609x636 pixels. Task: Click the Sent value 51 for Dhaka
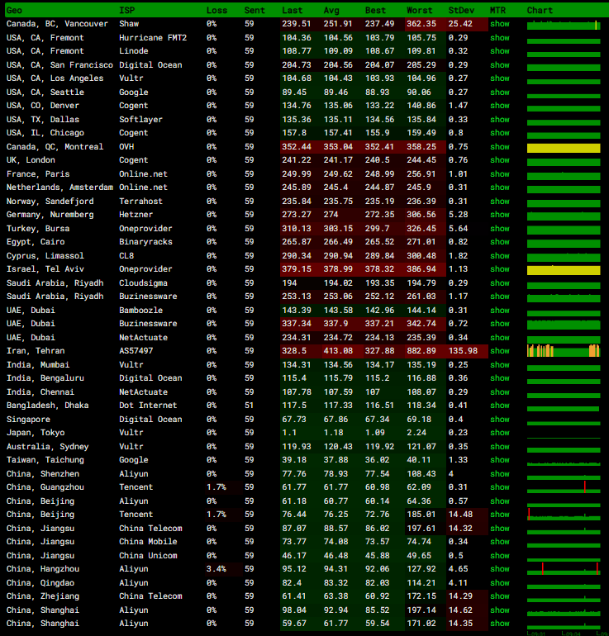249,406
